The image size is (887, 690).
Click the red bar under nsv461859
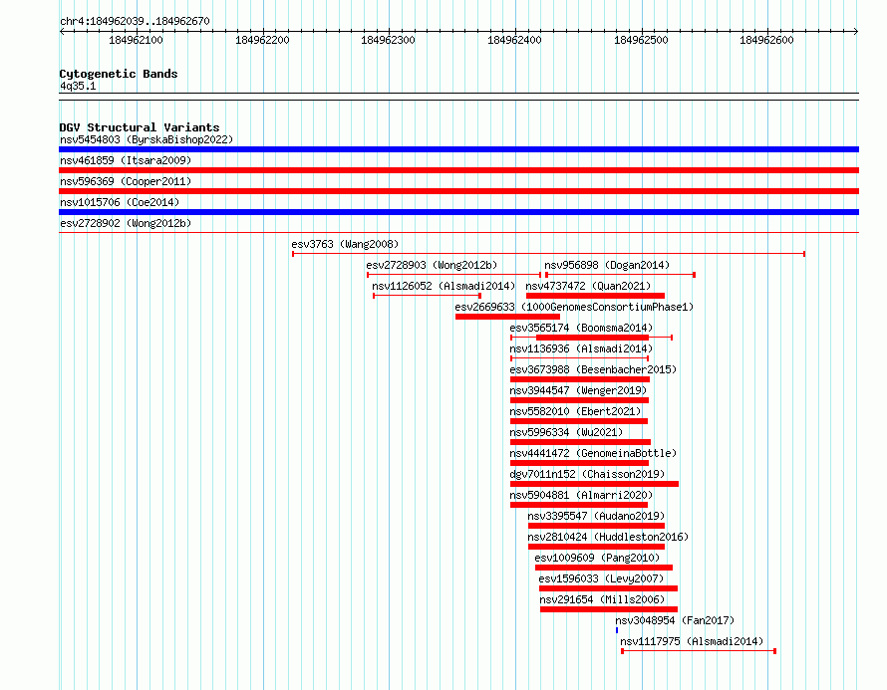(x=458, y=170)
